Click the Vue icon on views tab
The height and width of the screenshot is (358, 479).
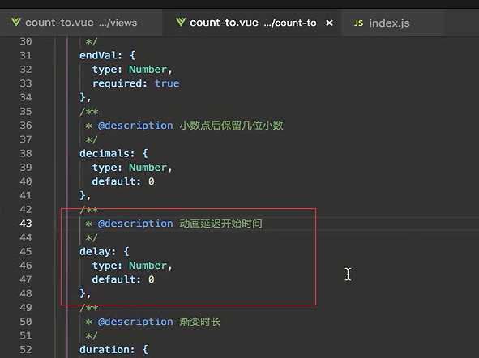pyautogui.click(x=16, y=22)
